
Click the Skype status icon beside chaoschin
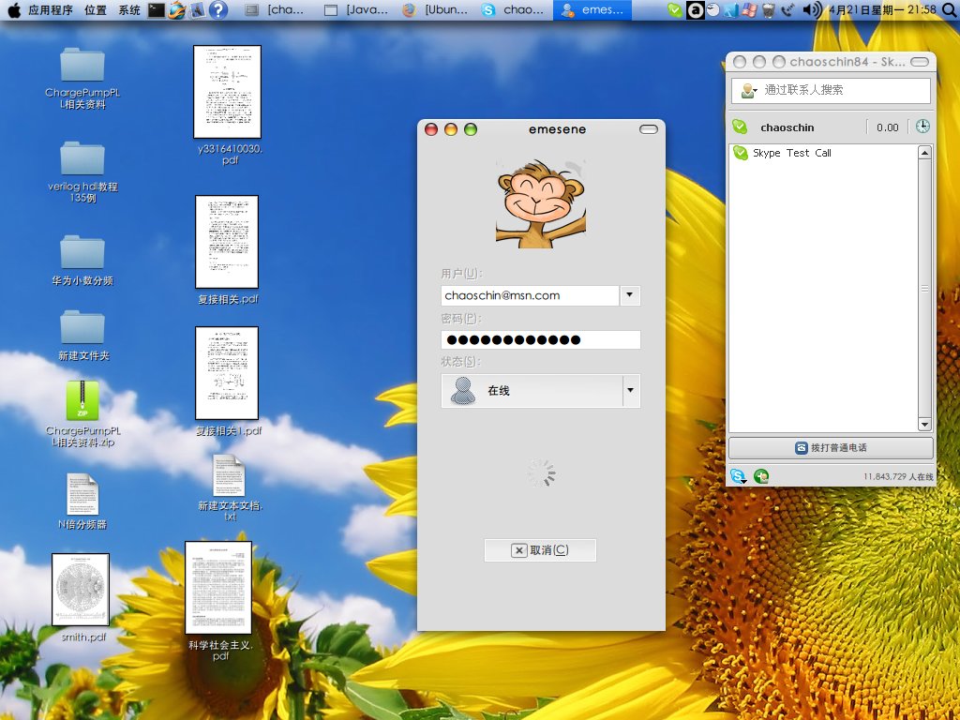pyautogui.click(x=740, y=127)
